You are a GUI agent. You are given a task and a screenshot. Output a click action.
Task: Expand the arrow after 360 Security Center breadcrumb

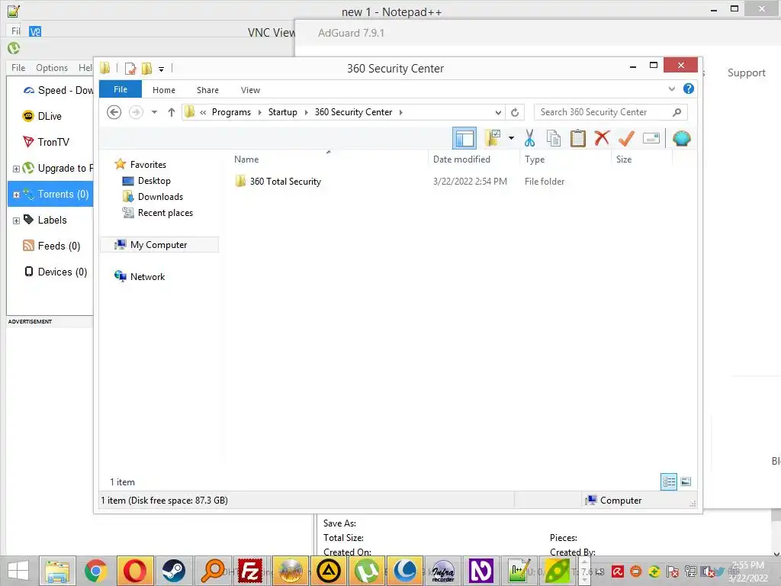pyautogui.click(x=400, y=112)
